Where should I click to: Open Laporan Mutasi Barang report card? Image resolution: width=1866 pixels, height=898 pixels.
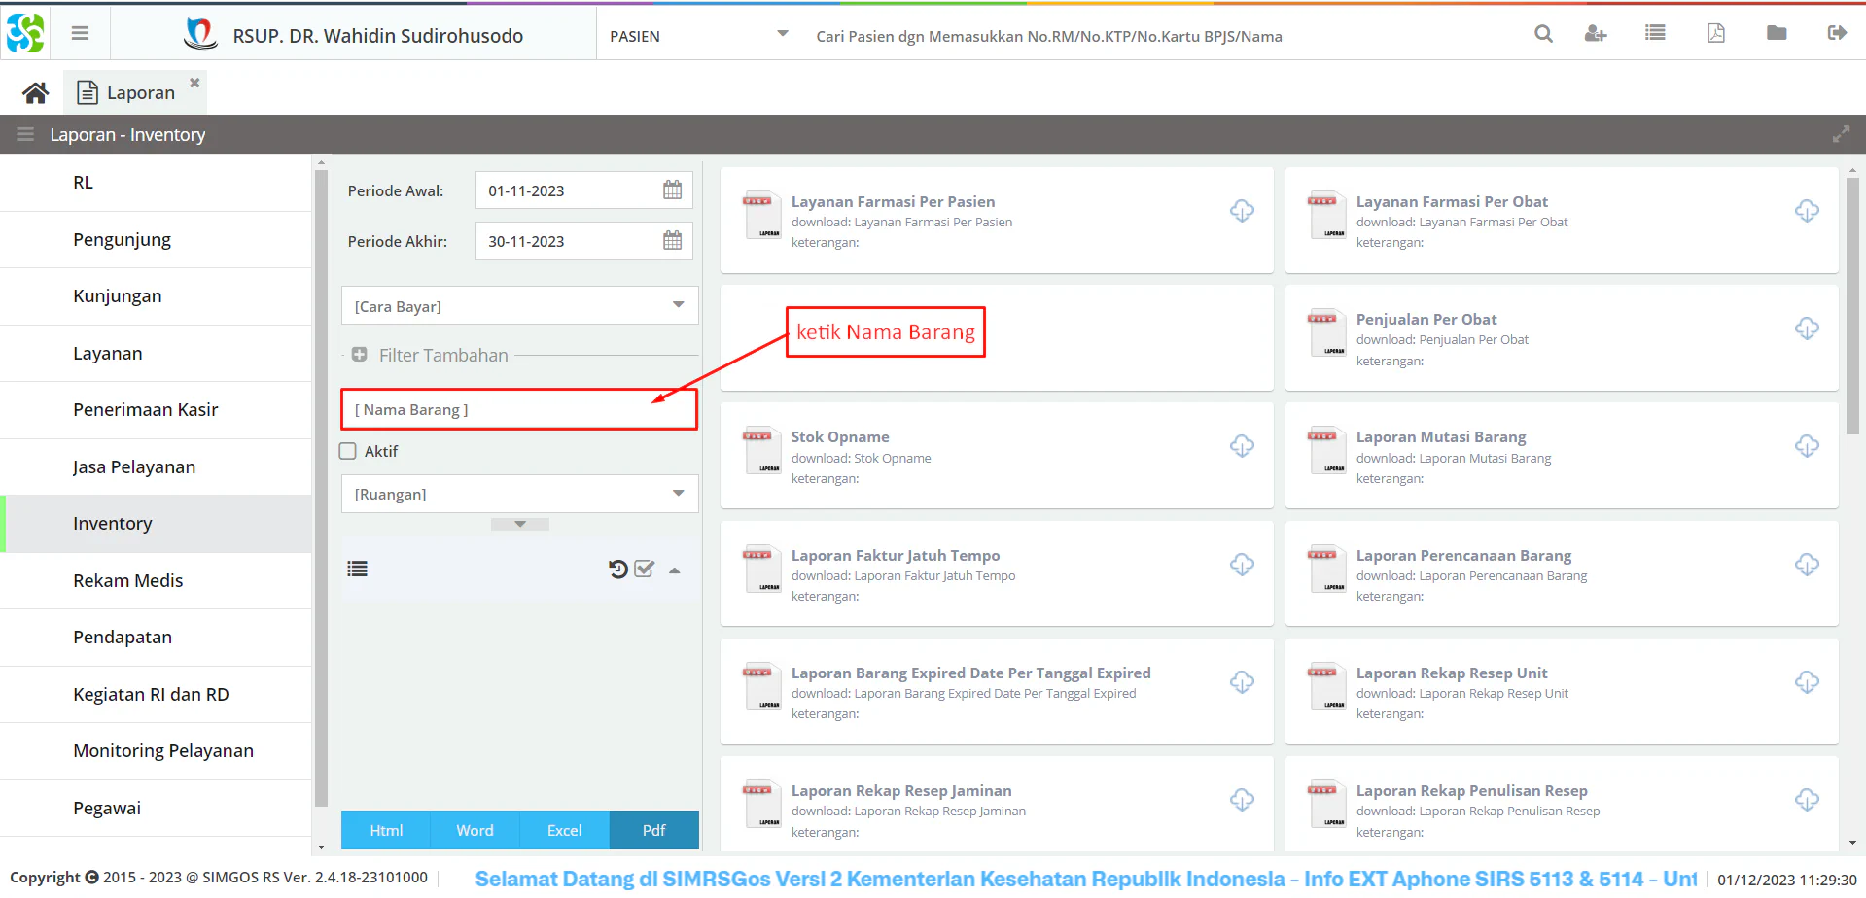point(1562,455)
